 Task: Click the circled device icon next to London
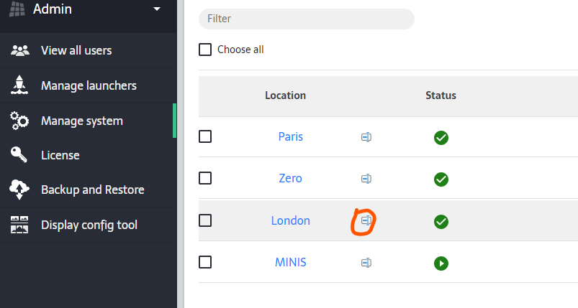click(366, 220)
